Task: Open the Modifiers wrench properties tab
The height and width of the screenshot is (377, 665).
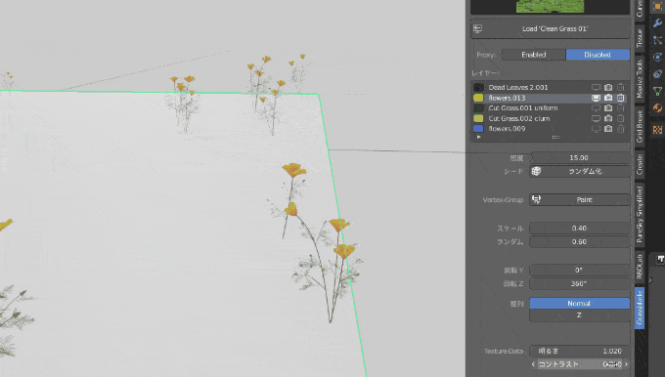Action: (657, 23)
